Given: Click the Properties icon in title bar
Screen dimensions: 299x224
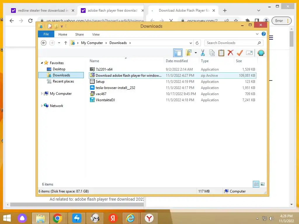Looking at the screenshot, I should [50, 26].
